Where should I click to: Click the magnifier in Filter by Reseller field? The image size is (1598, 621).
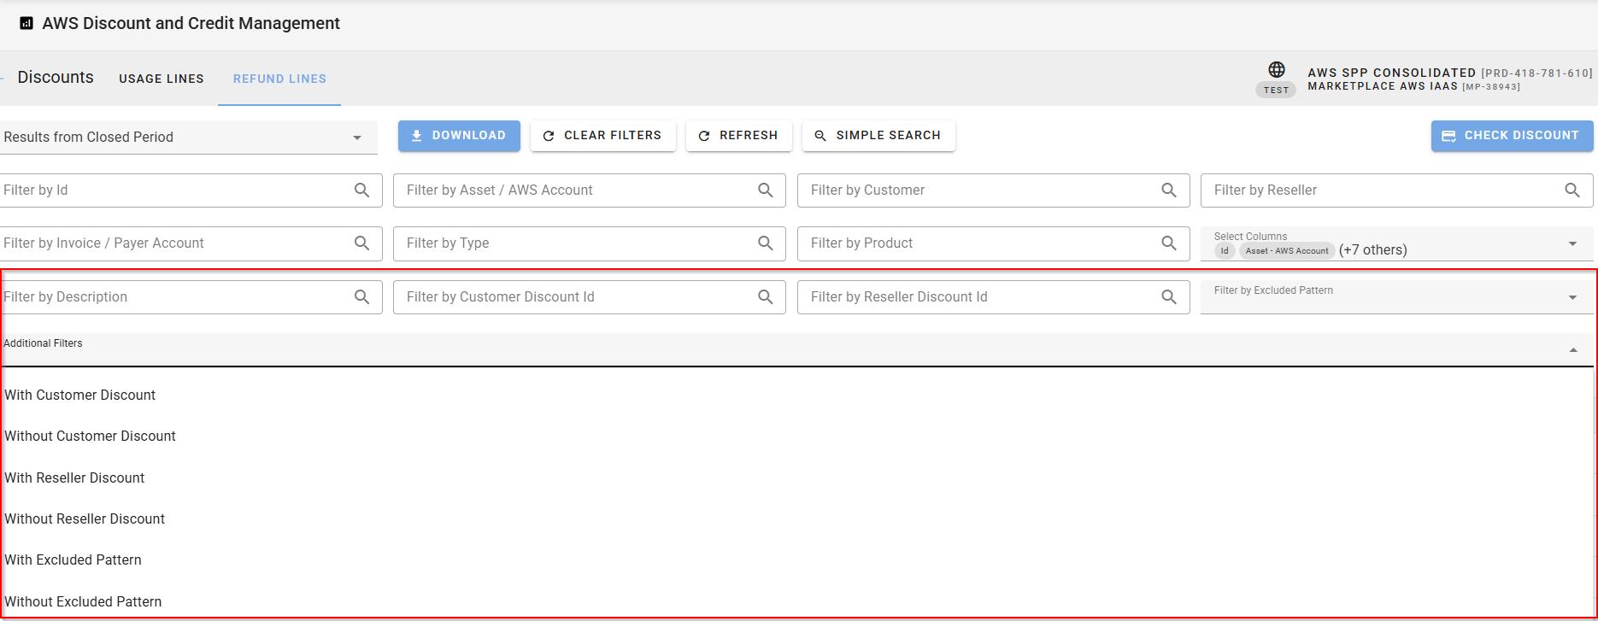pyautogui.click(x=1572, y=190)
